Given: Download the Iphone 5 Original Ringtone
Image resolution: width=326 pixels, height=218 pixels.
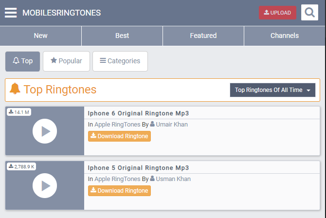Looking at the screenshot, I should (120, 191).
